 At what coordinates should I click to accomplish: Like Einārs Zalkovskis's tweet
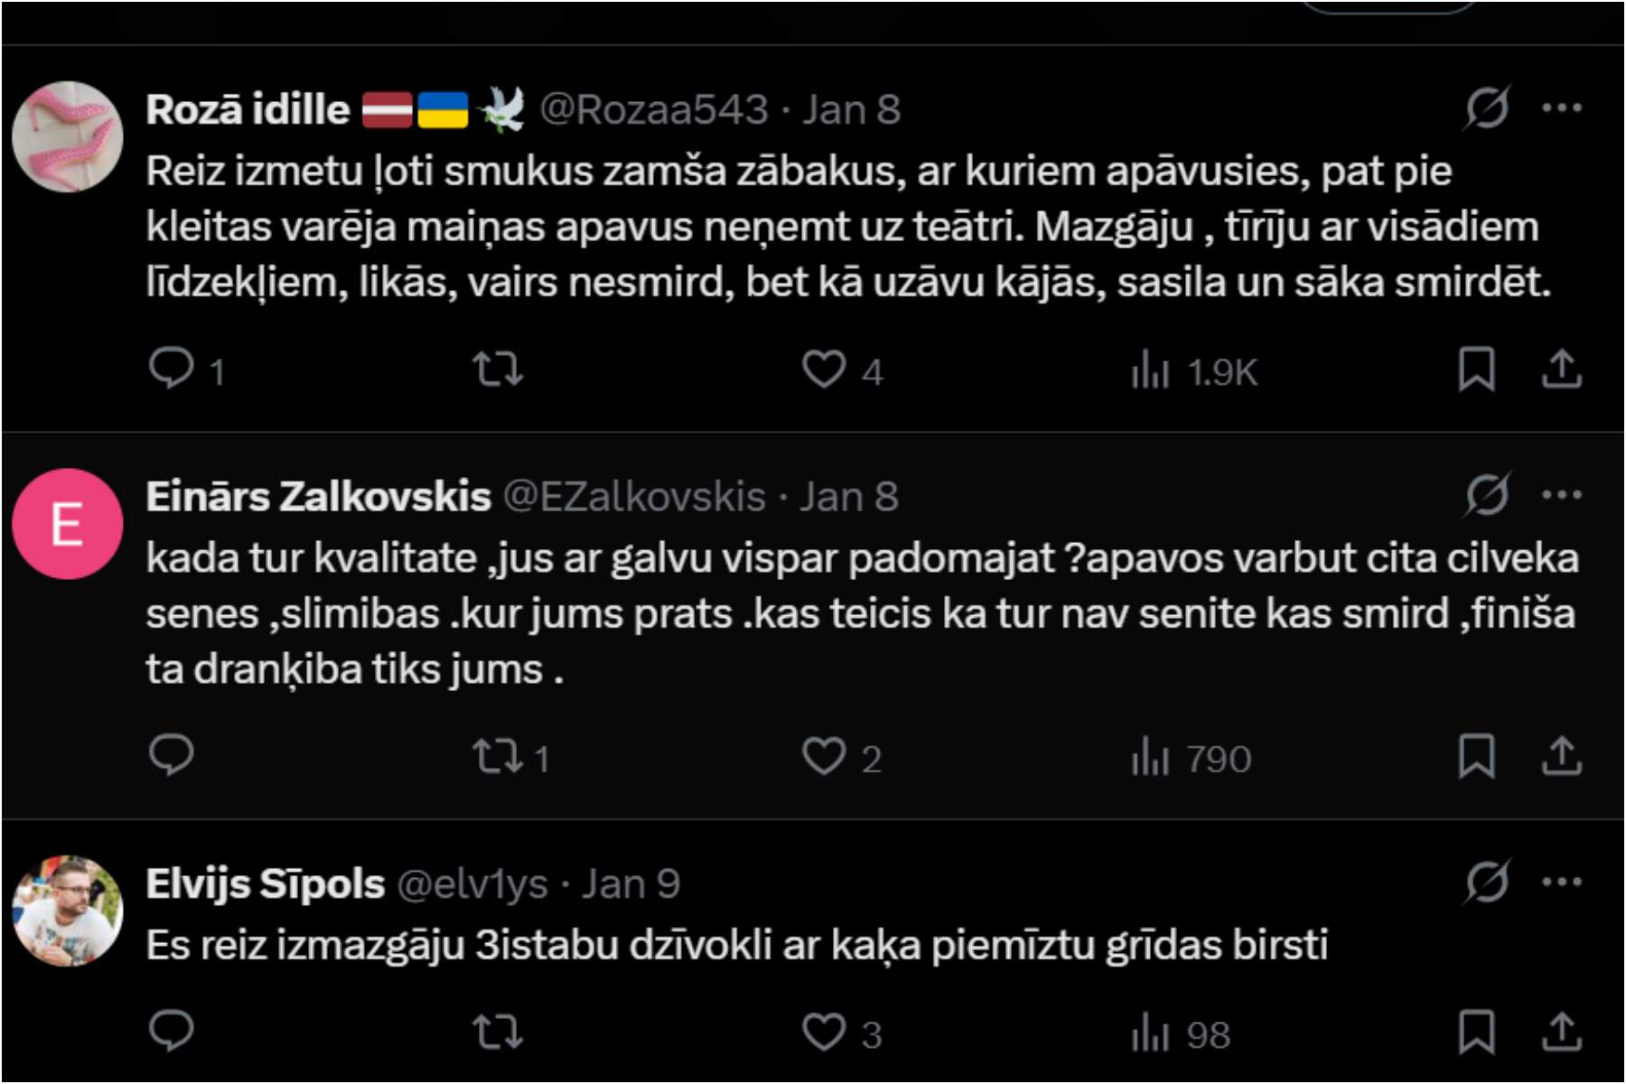824,756
